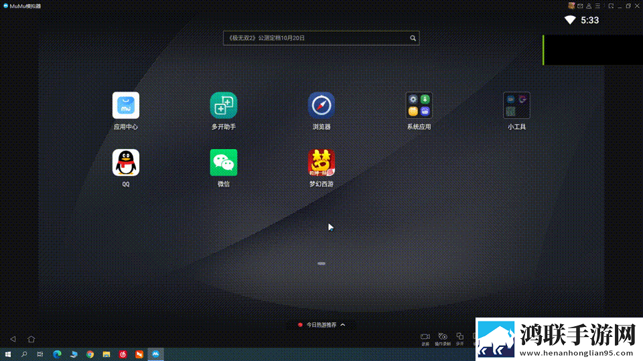Tap the Android back triangle button
Viewport: 643px width, 361px height.
[13, 339]
